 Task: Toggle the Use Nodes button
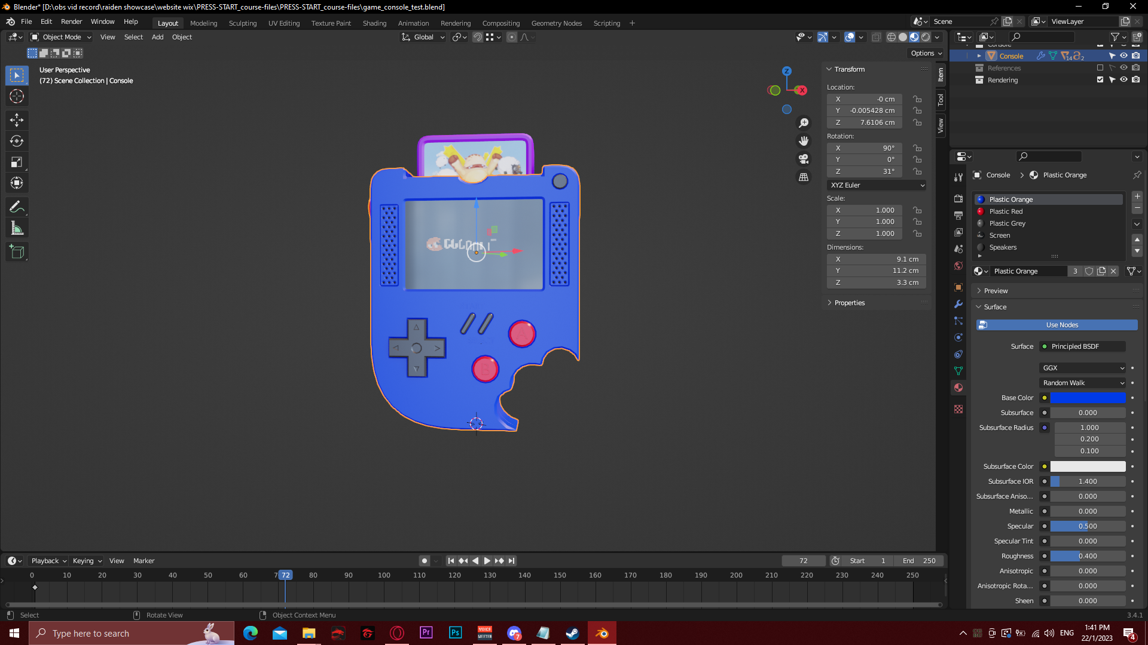(1057, 325)
